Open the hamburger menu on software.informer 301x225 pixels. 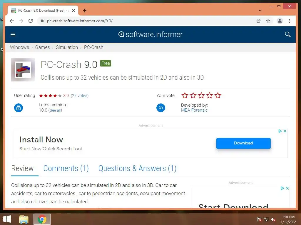coord(13,35)
